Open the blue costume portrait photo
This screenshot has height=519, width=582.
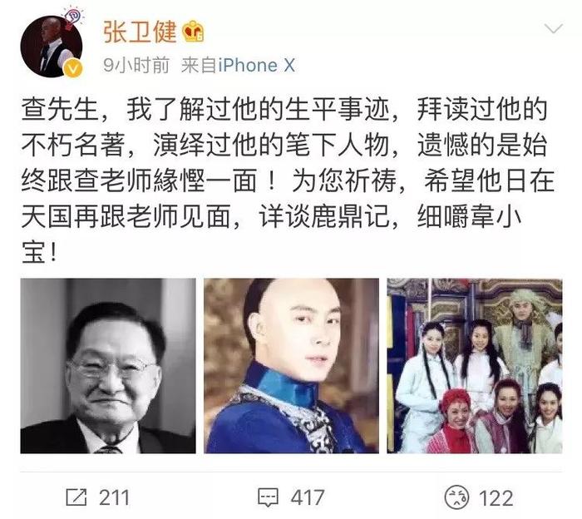pyautogui.click(x=291, y=366)
